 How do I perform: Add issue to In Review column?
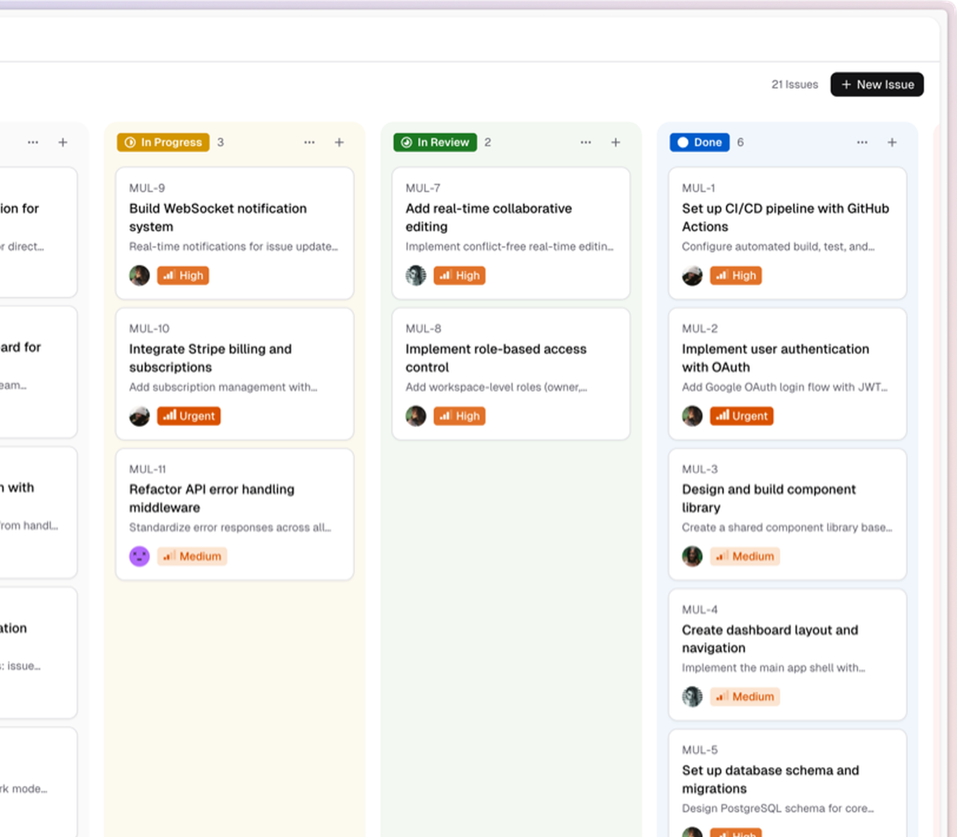point(615,143)
